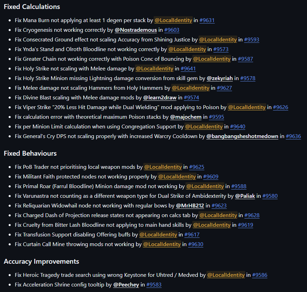Open pull request #9593
This screenshot has height=292, width=307.
pos(251,40)
